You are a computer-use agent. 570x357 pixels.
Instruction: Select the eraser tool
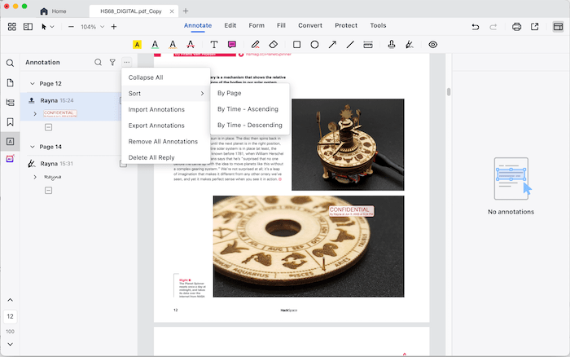pyautogui.click(x=274, y=44)
